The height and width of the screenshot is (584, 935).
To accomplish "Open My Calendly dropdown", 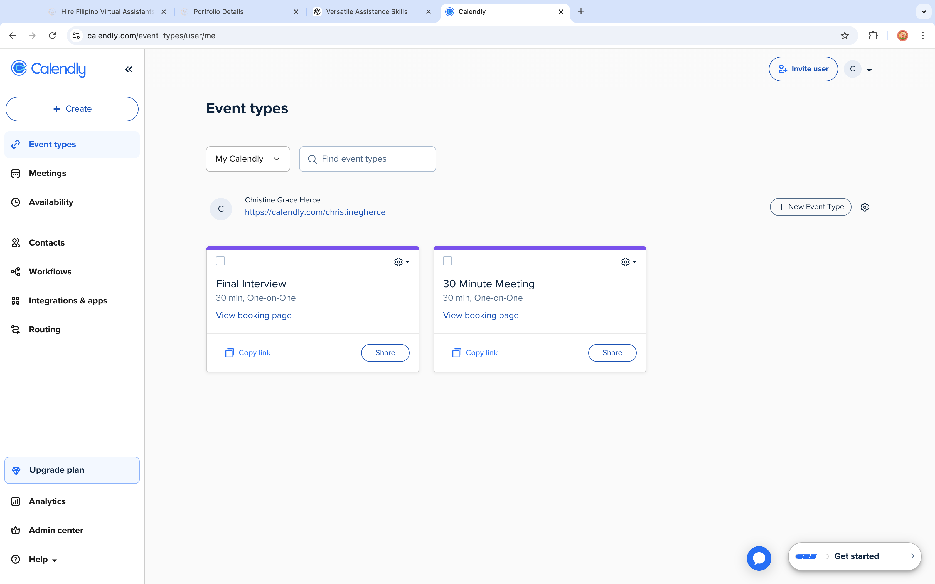I will tap(248, 159).
